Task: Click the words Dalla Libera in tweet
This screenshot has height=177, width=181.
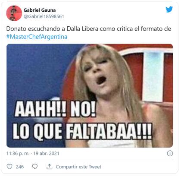Action: [x=82, y=29]
